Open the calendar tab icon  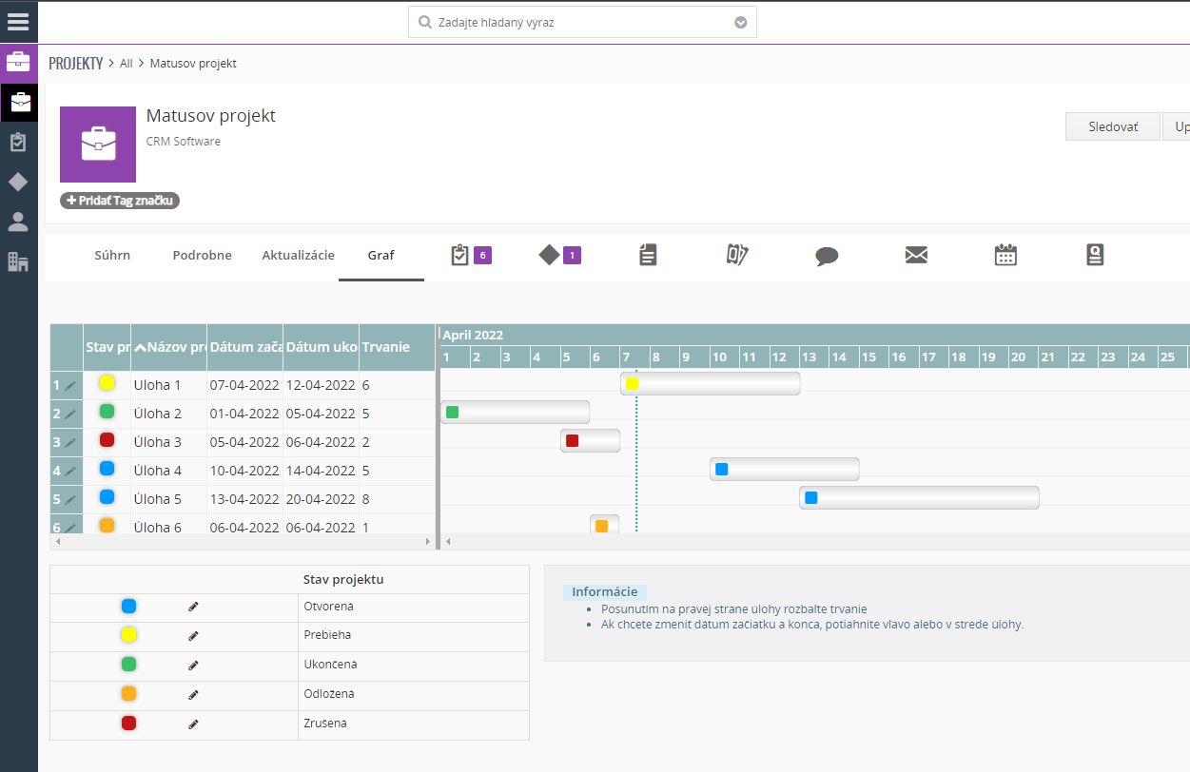tap(1005, 255)
